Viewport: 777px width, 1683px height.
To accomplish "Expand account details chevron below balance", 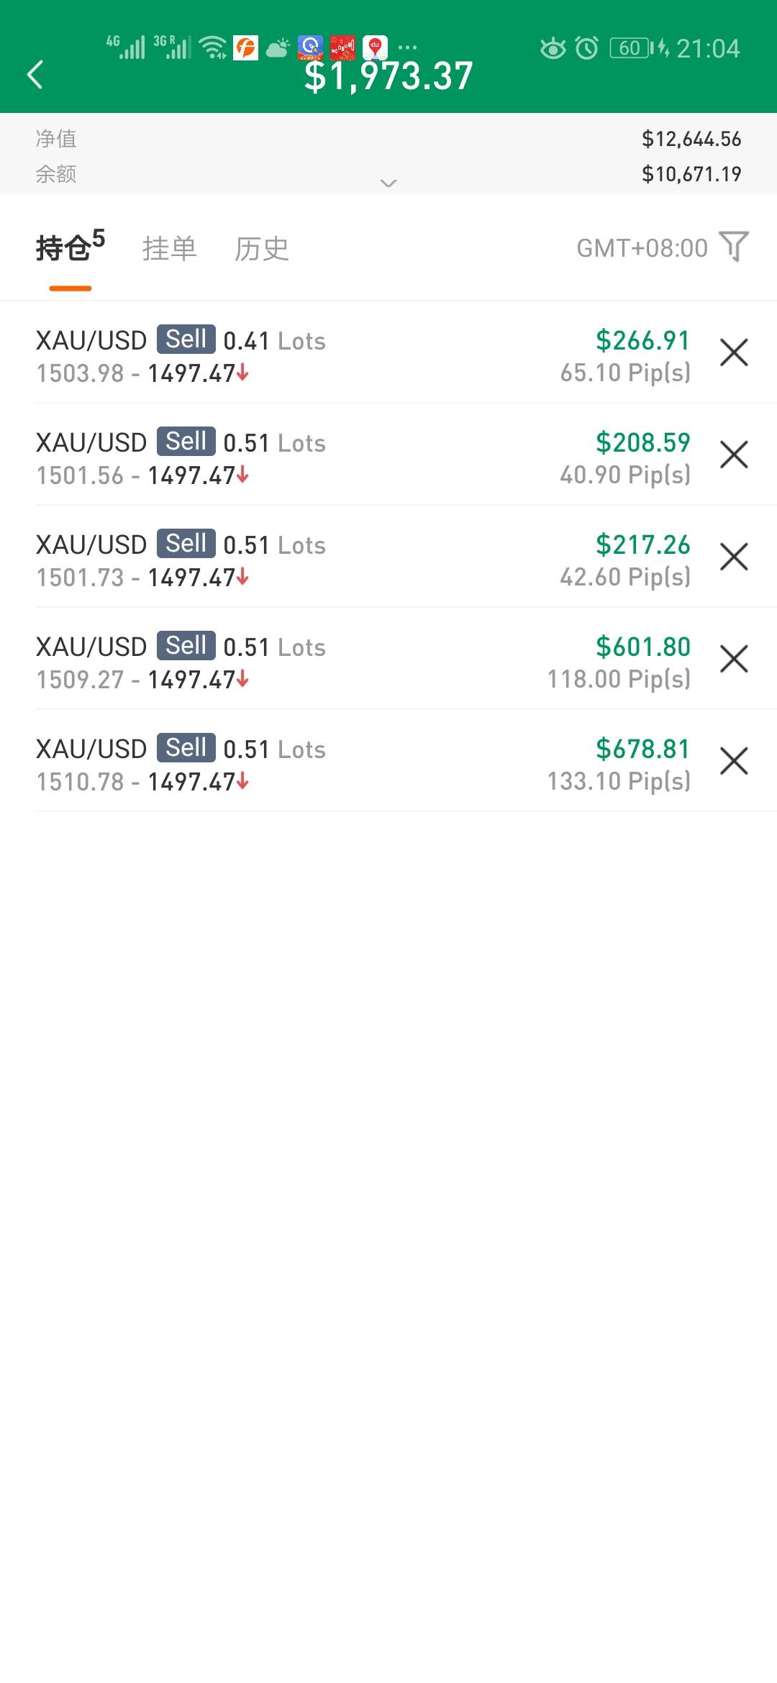I will click(x=388, y=183).
